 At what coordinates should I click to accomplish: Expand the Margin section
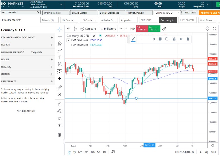tap(28, 45)
